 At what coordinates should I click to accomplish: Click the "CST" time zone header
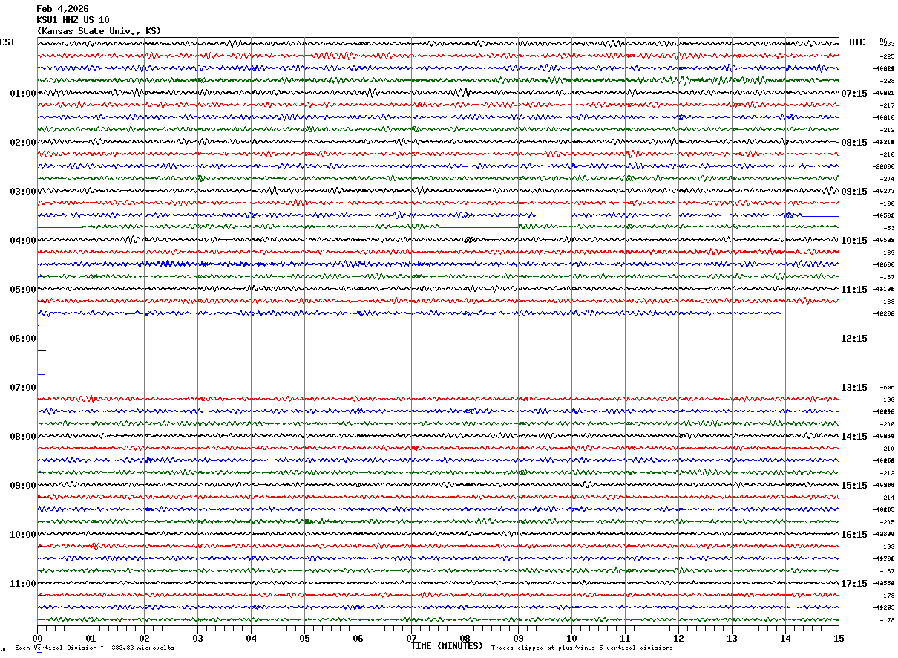pos(7,42)
